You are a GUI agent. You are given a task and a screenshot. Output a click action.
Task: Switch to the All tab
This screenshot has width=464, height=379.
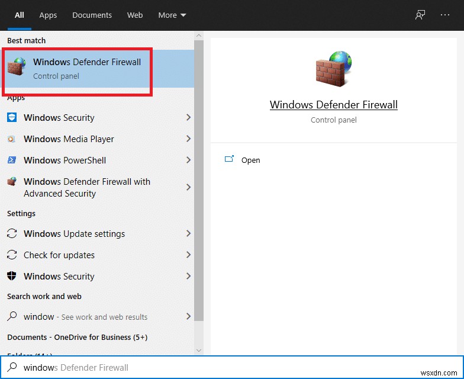point(19,15)
